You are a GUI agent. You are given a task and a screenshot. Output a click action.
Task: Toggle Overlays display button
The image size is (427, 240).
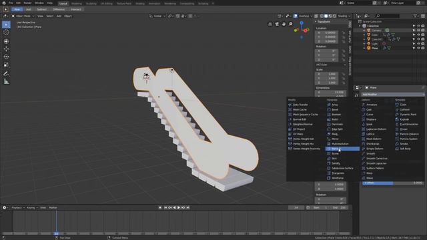[x=296, y=16]
